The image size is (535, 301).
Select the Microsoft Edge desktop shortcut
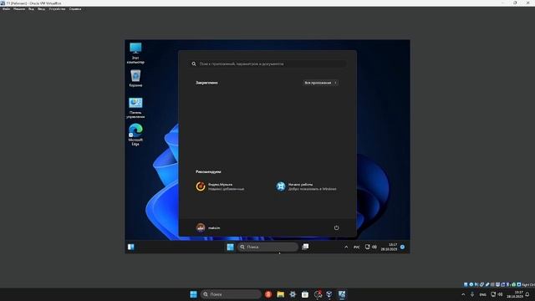tap(135, 135)
